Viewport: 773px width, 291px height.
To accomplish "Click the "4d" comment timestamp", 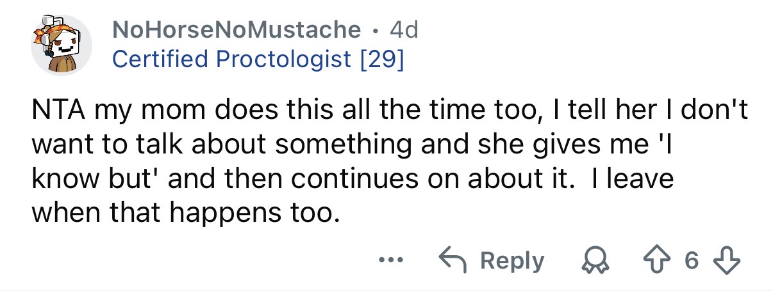I will point(404,30).
